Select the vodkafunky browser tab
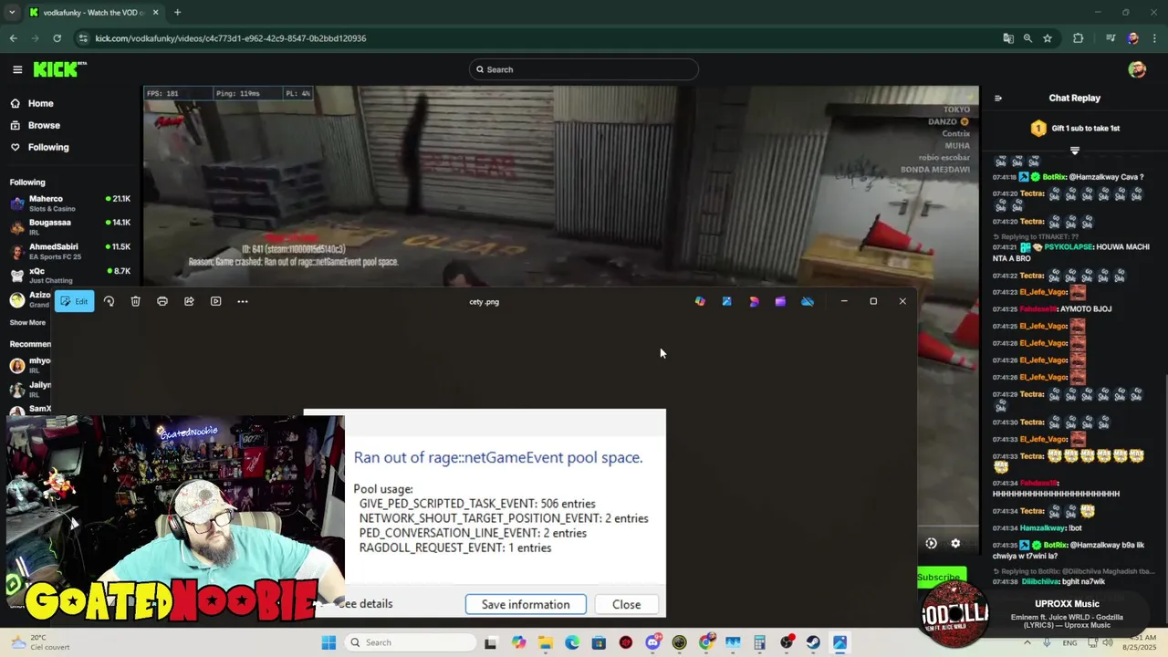The height and width of the screenshot is (657, 1168). pos(94,13)
